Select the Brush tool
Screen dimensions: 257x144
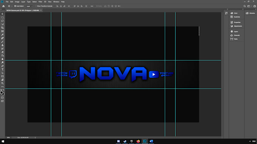[x=2, y=42]
